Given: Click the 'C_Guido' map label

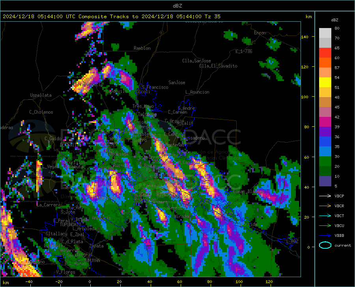Looking at the screenshot, I should coord(53,139).
